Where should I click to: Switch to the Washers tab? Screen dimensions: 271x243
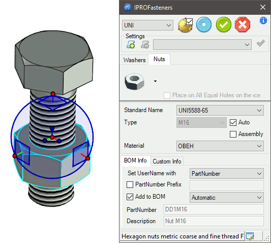pyautogui.click(x=134, y=60)
